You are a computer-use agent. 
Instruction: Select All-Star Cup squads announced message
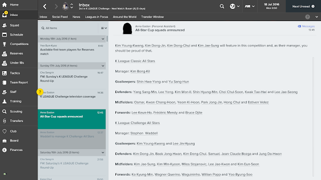coord(72,119)
